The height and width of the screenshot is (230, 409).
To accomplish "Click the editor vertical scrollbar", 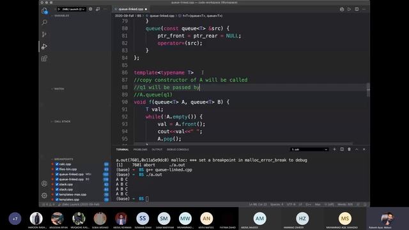I will coord(368,90).
